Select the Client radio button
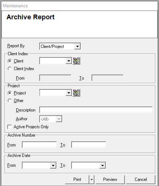This screenshot has width=159, height=186. click(10, 61)
